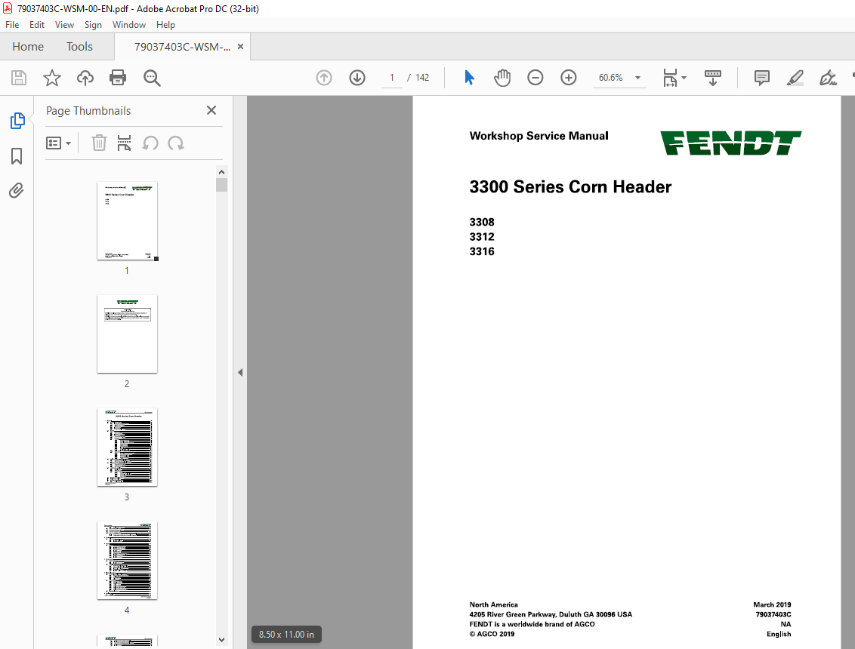Print the document
This screenshot has height=649, width=855.
point(118,78)
